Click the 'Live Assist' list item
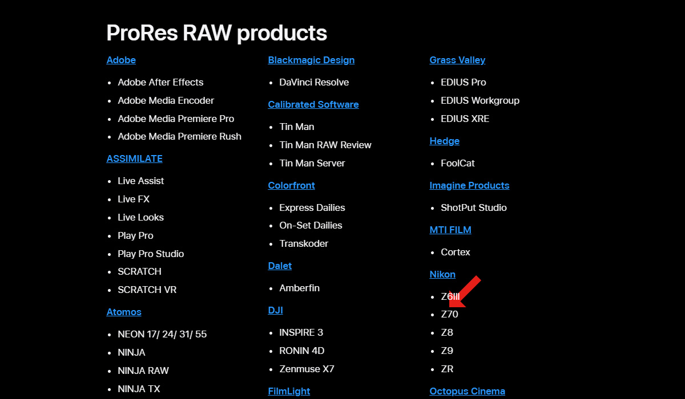Image resolution: width=685 pixels, height=399 pixels. click(x=140, y=181)
